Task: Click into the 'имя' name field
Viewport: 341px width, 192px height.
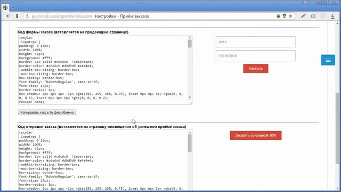Action: [x=256, y=42]
